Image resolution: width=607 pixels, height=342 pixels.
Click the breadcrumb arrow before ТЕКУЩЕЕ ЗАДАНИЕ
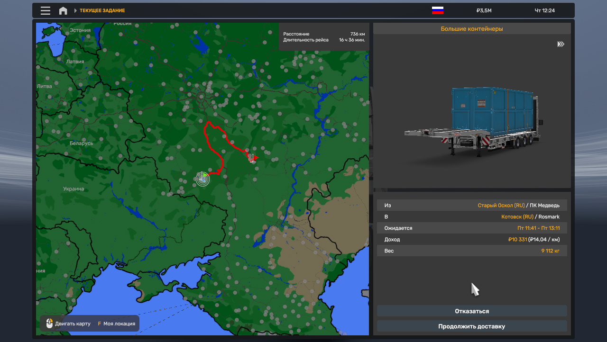[x=75, y=10]
